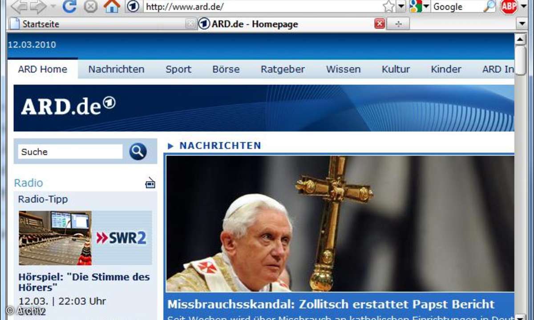This screenshot has height=320, width=534.
Task: Click the Radio-Tipp label
Action: point(43,199)
